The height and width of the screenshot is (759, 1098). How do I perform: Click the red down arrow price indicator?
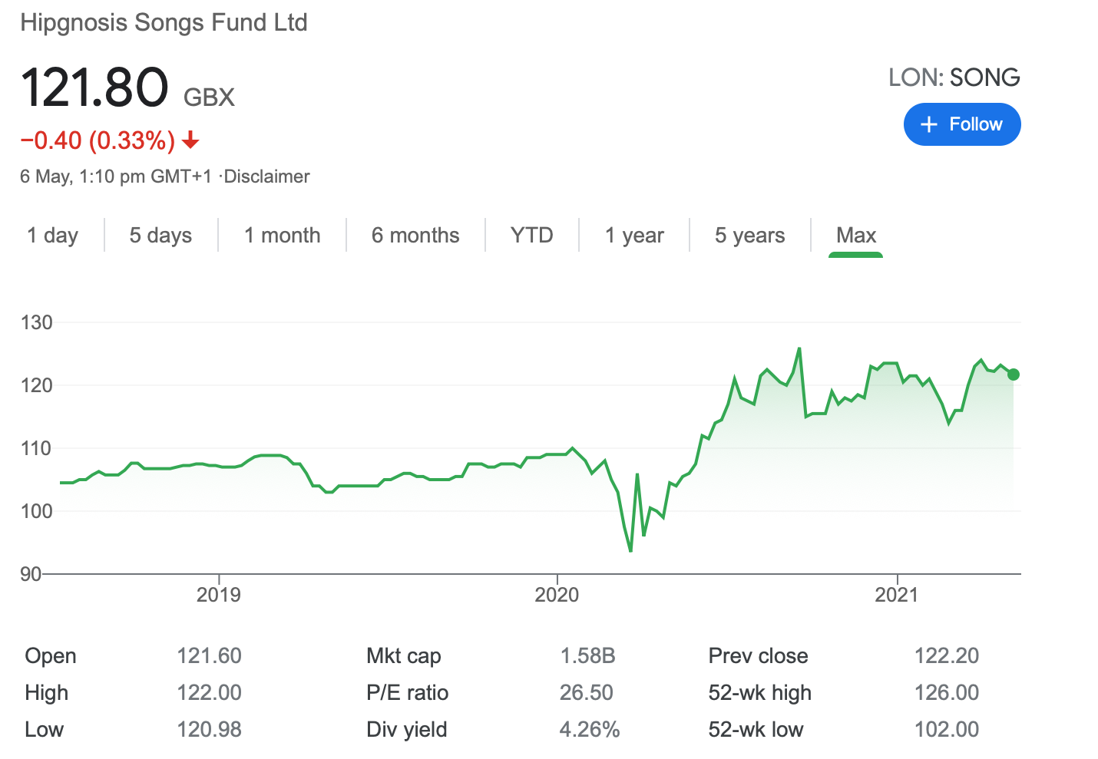(191, 140)
